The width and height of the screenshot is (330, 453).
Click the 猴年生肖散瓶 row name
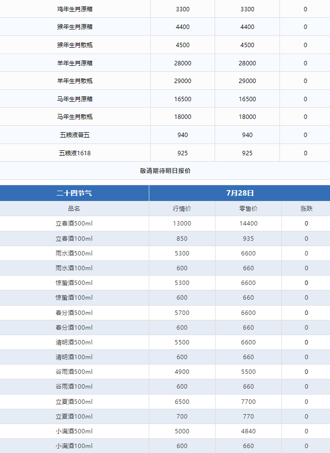pos(75,45)
